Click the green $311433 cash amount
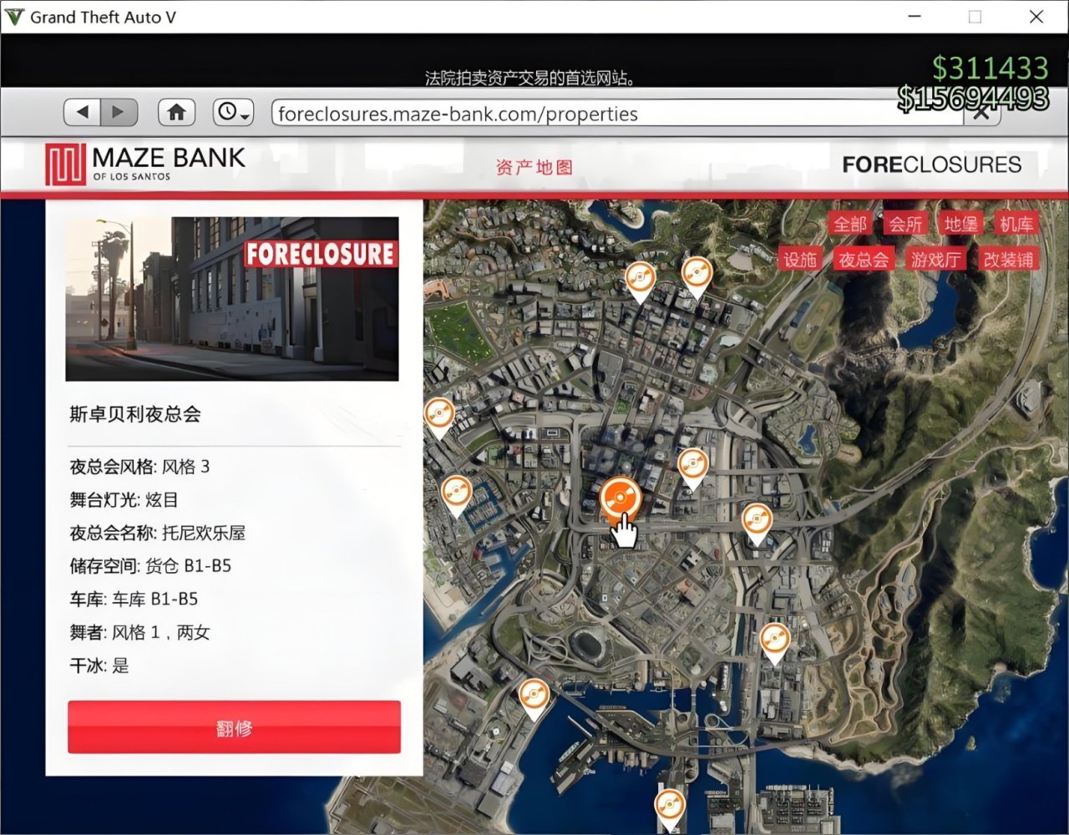The width and height of the screenshot is (1069, 835). click(x=990, y=68)
